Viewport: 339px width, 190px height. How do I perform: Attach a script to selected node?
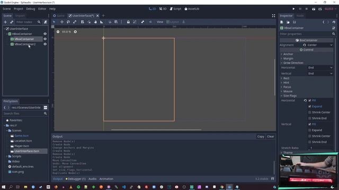pos(46,22)
